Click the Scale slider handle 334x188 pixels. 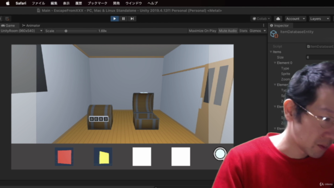pos(66,31)
